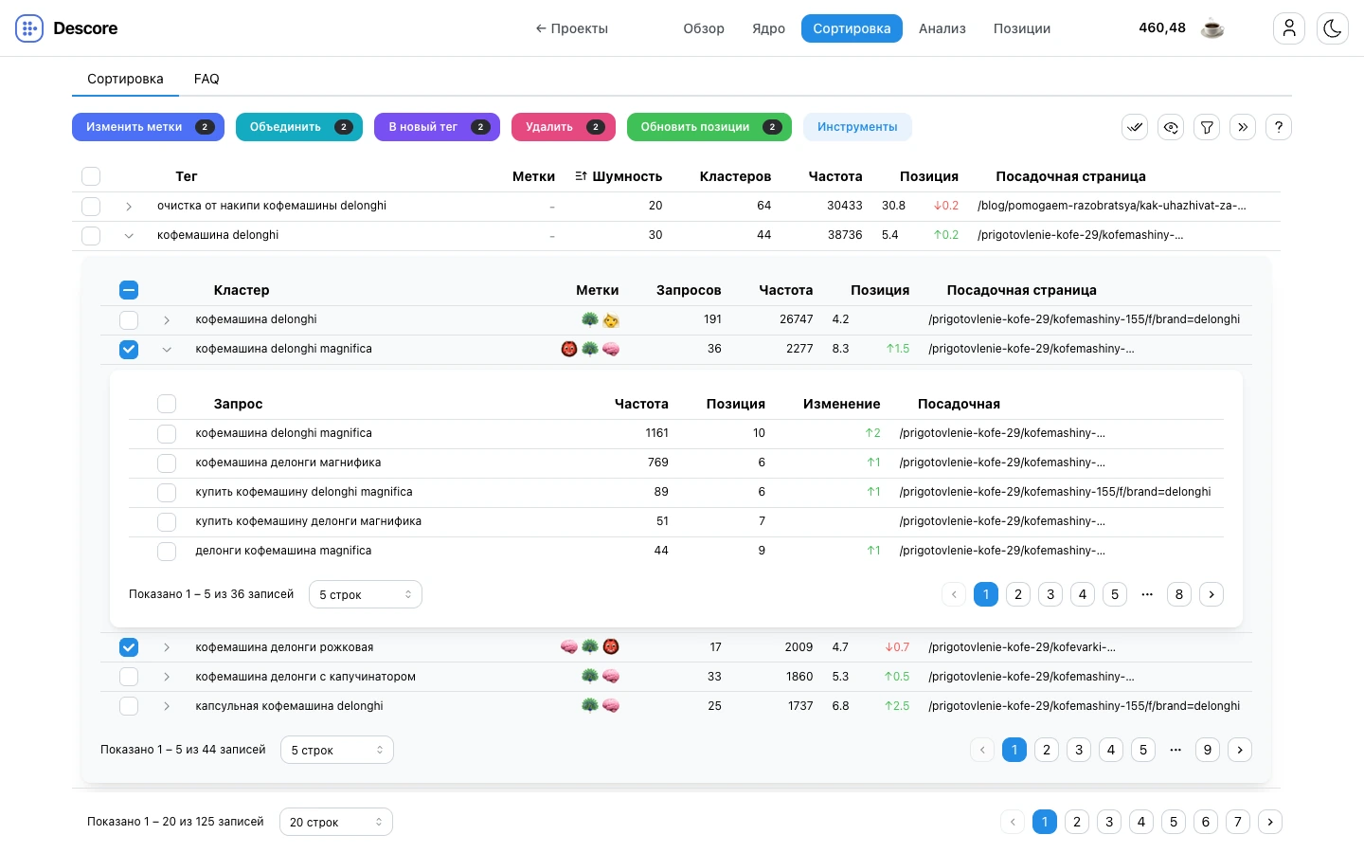Click the eye-with-check visibility toolbar icon

click(1171, 127)
